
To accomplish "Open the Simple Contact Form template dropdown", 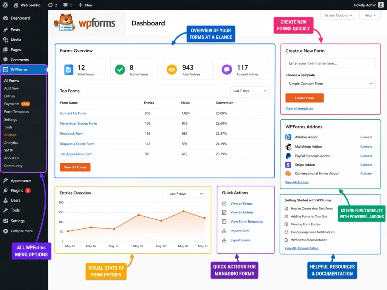I will (330, 84).
